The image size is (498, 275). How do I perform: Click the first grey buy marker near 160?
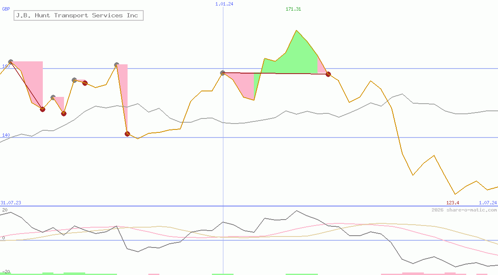point(11,62)
